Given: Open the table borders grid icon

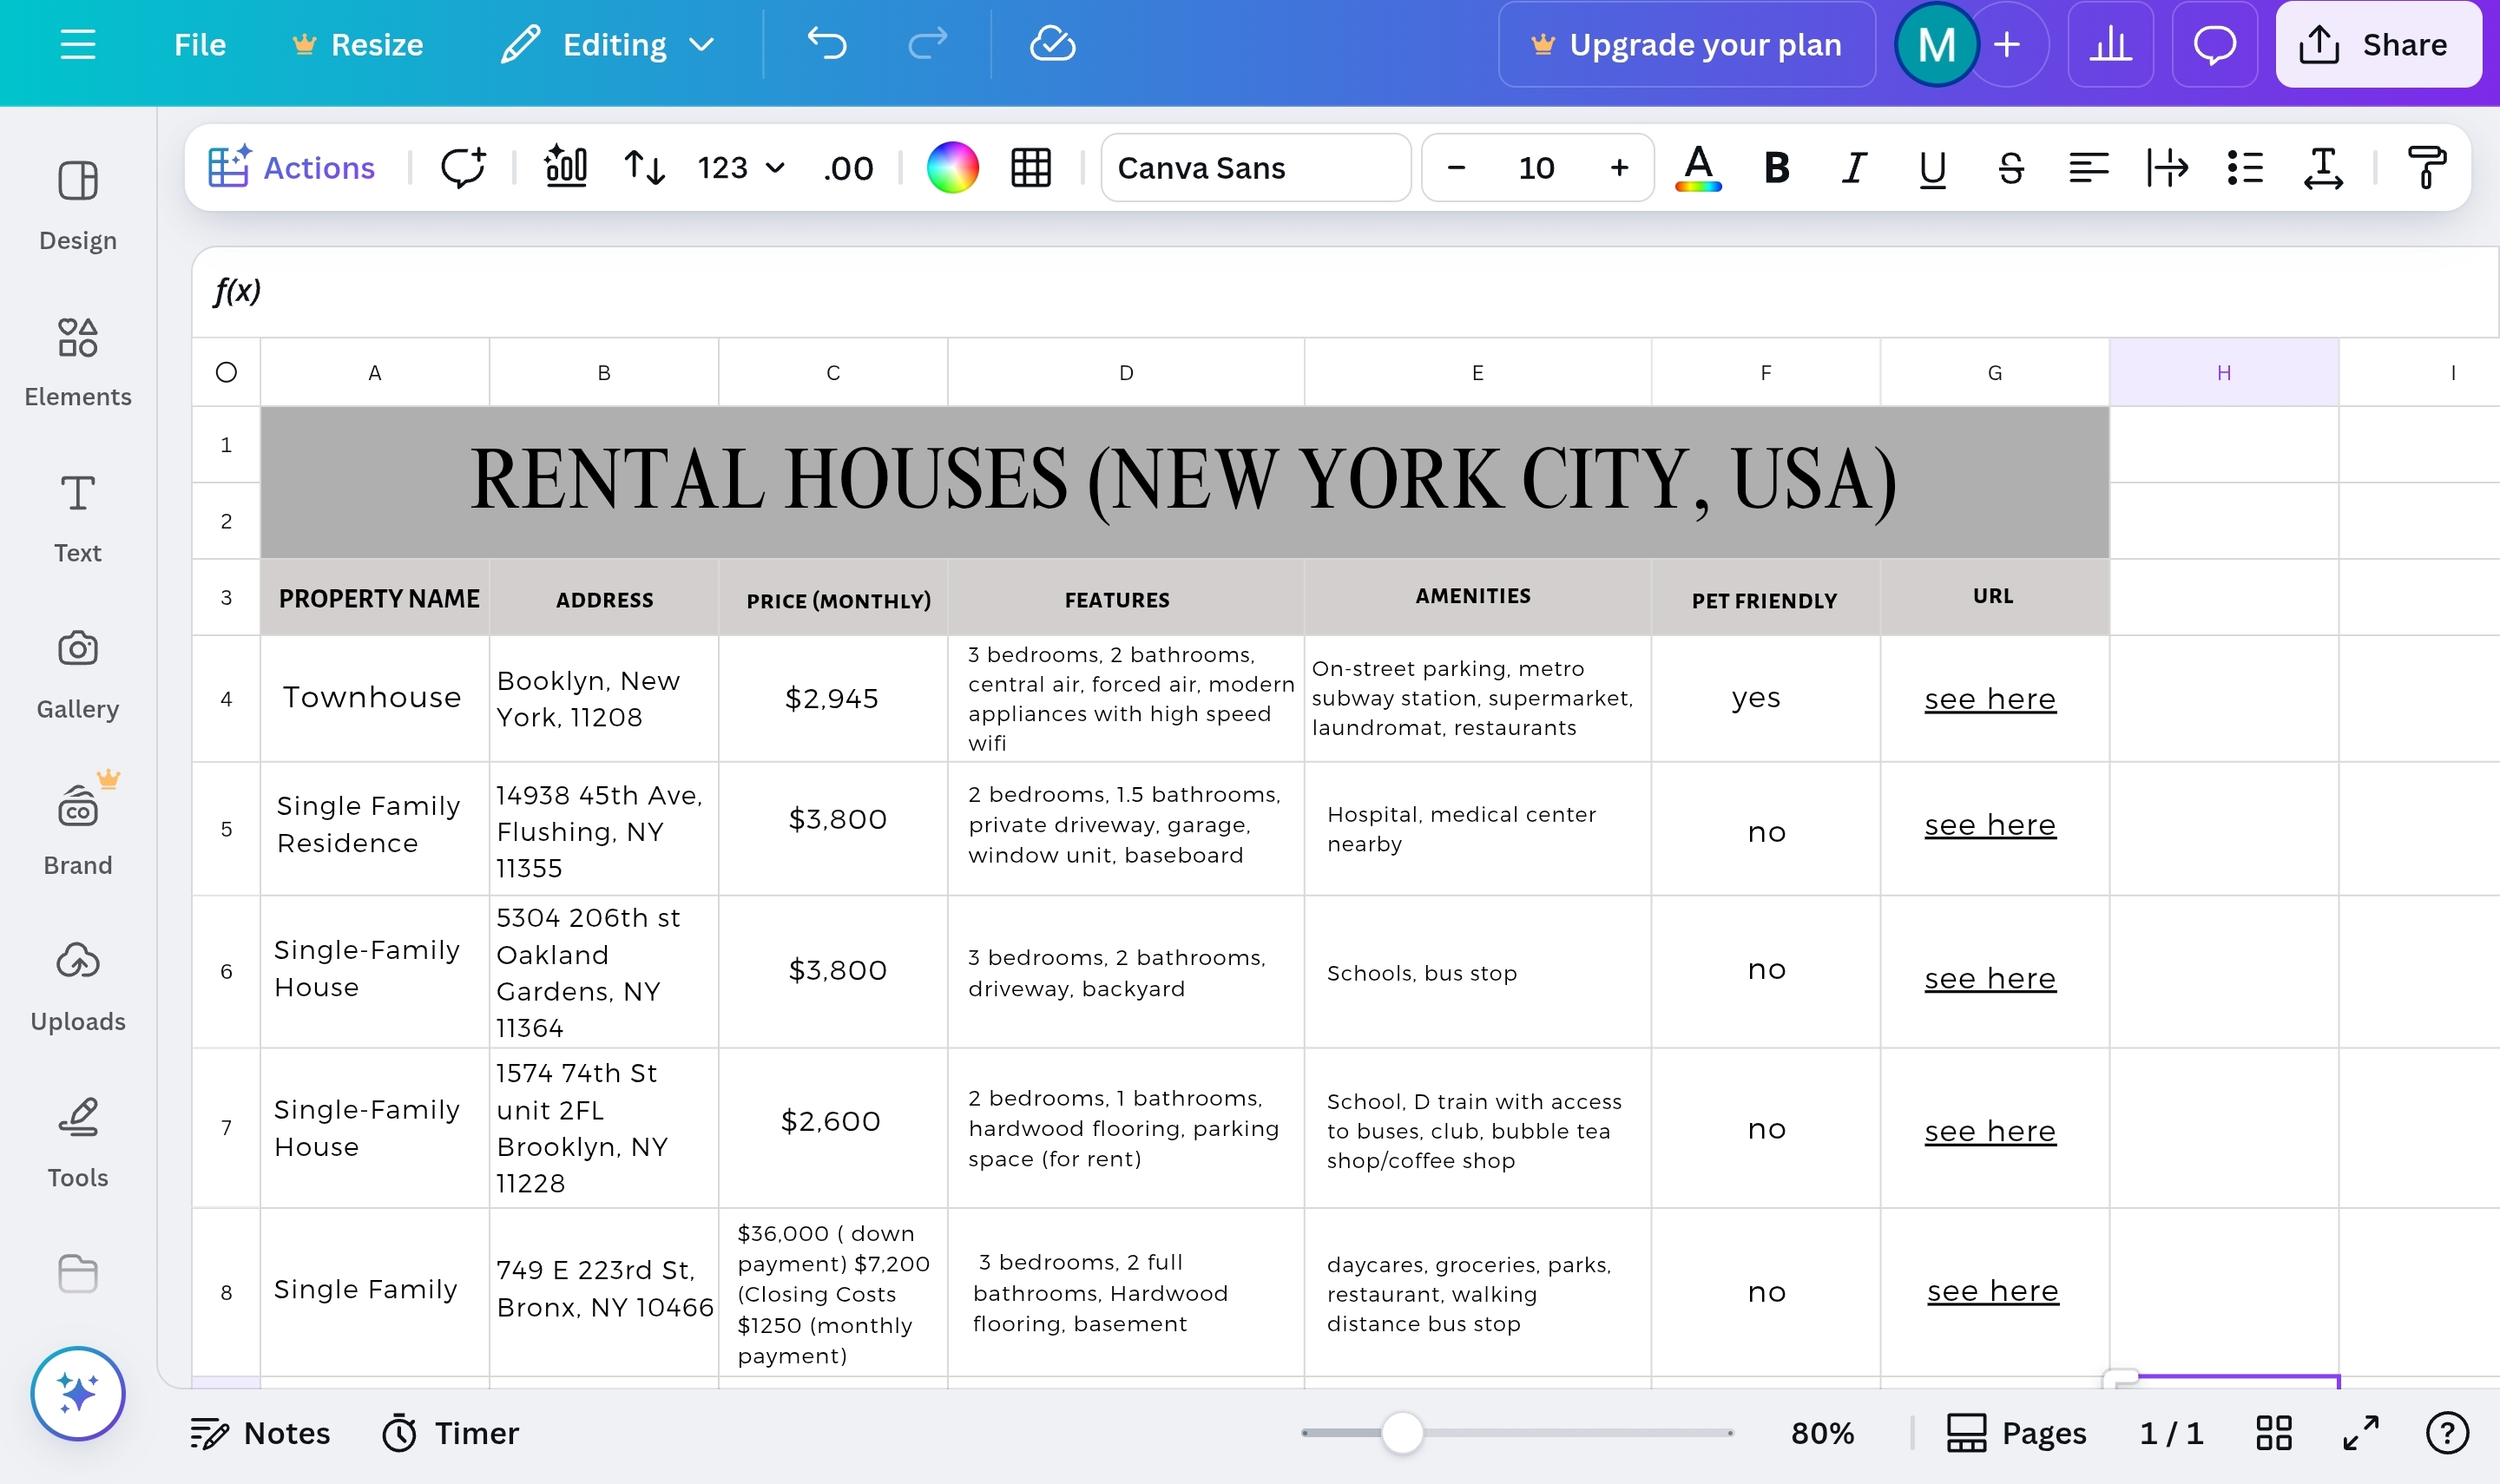Looking at the screenshot, I should pyautogui.click(x=1030, y=167).
